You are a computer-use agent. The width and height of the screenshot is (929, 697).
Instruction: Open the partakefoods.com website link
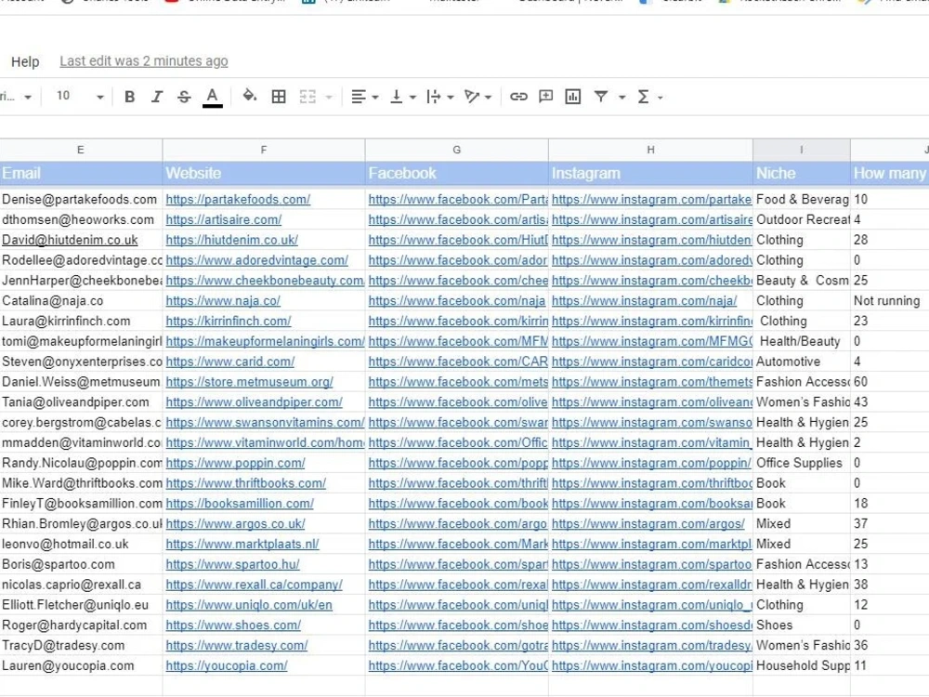(238, 200)
